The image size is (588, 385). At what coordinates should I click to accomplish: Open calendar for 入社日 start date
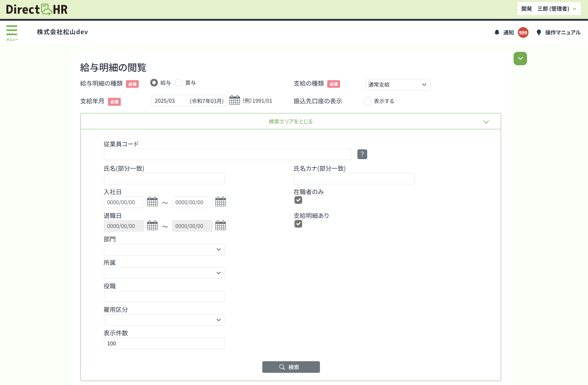(152, 202)
